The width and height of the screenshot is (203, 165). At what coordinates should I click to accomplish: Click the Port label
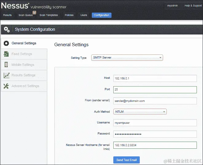click(x=107, y=89)
